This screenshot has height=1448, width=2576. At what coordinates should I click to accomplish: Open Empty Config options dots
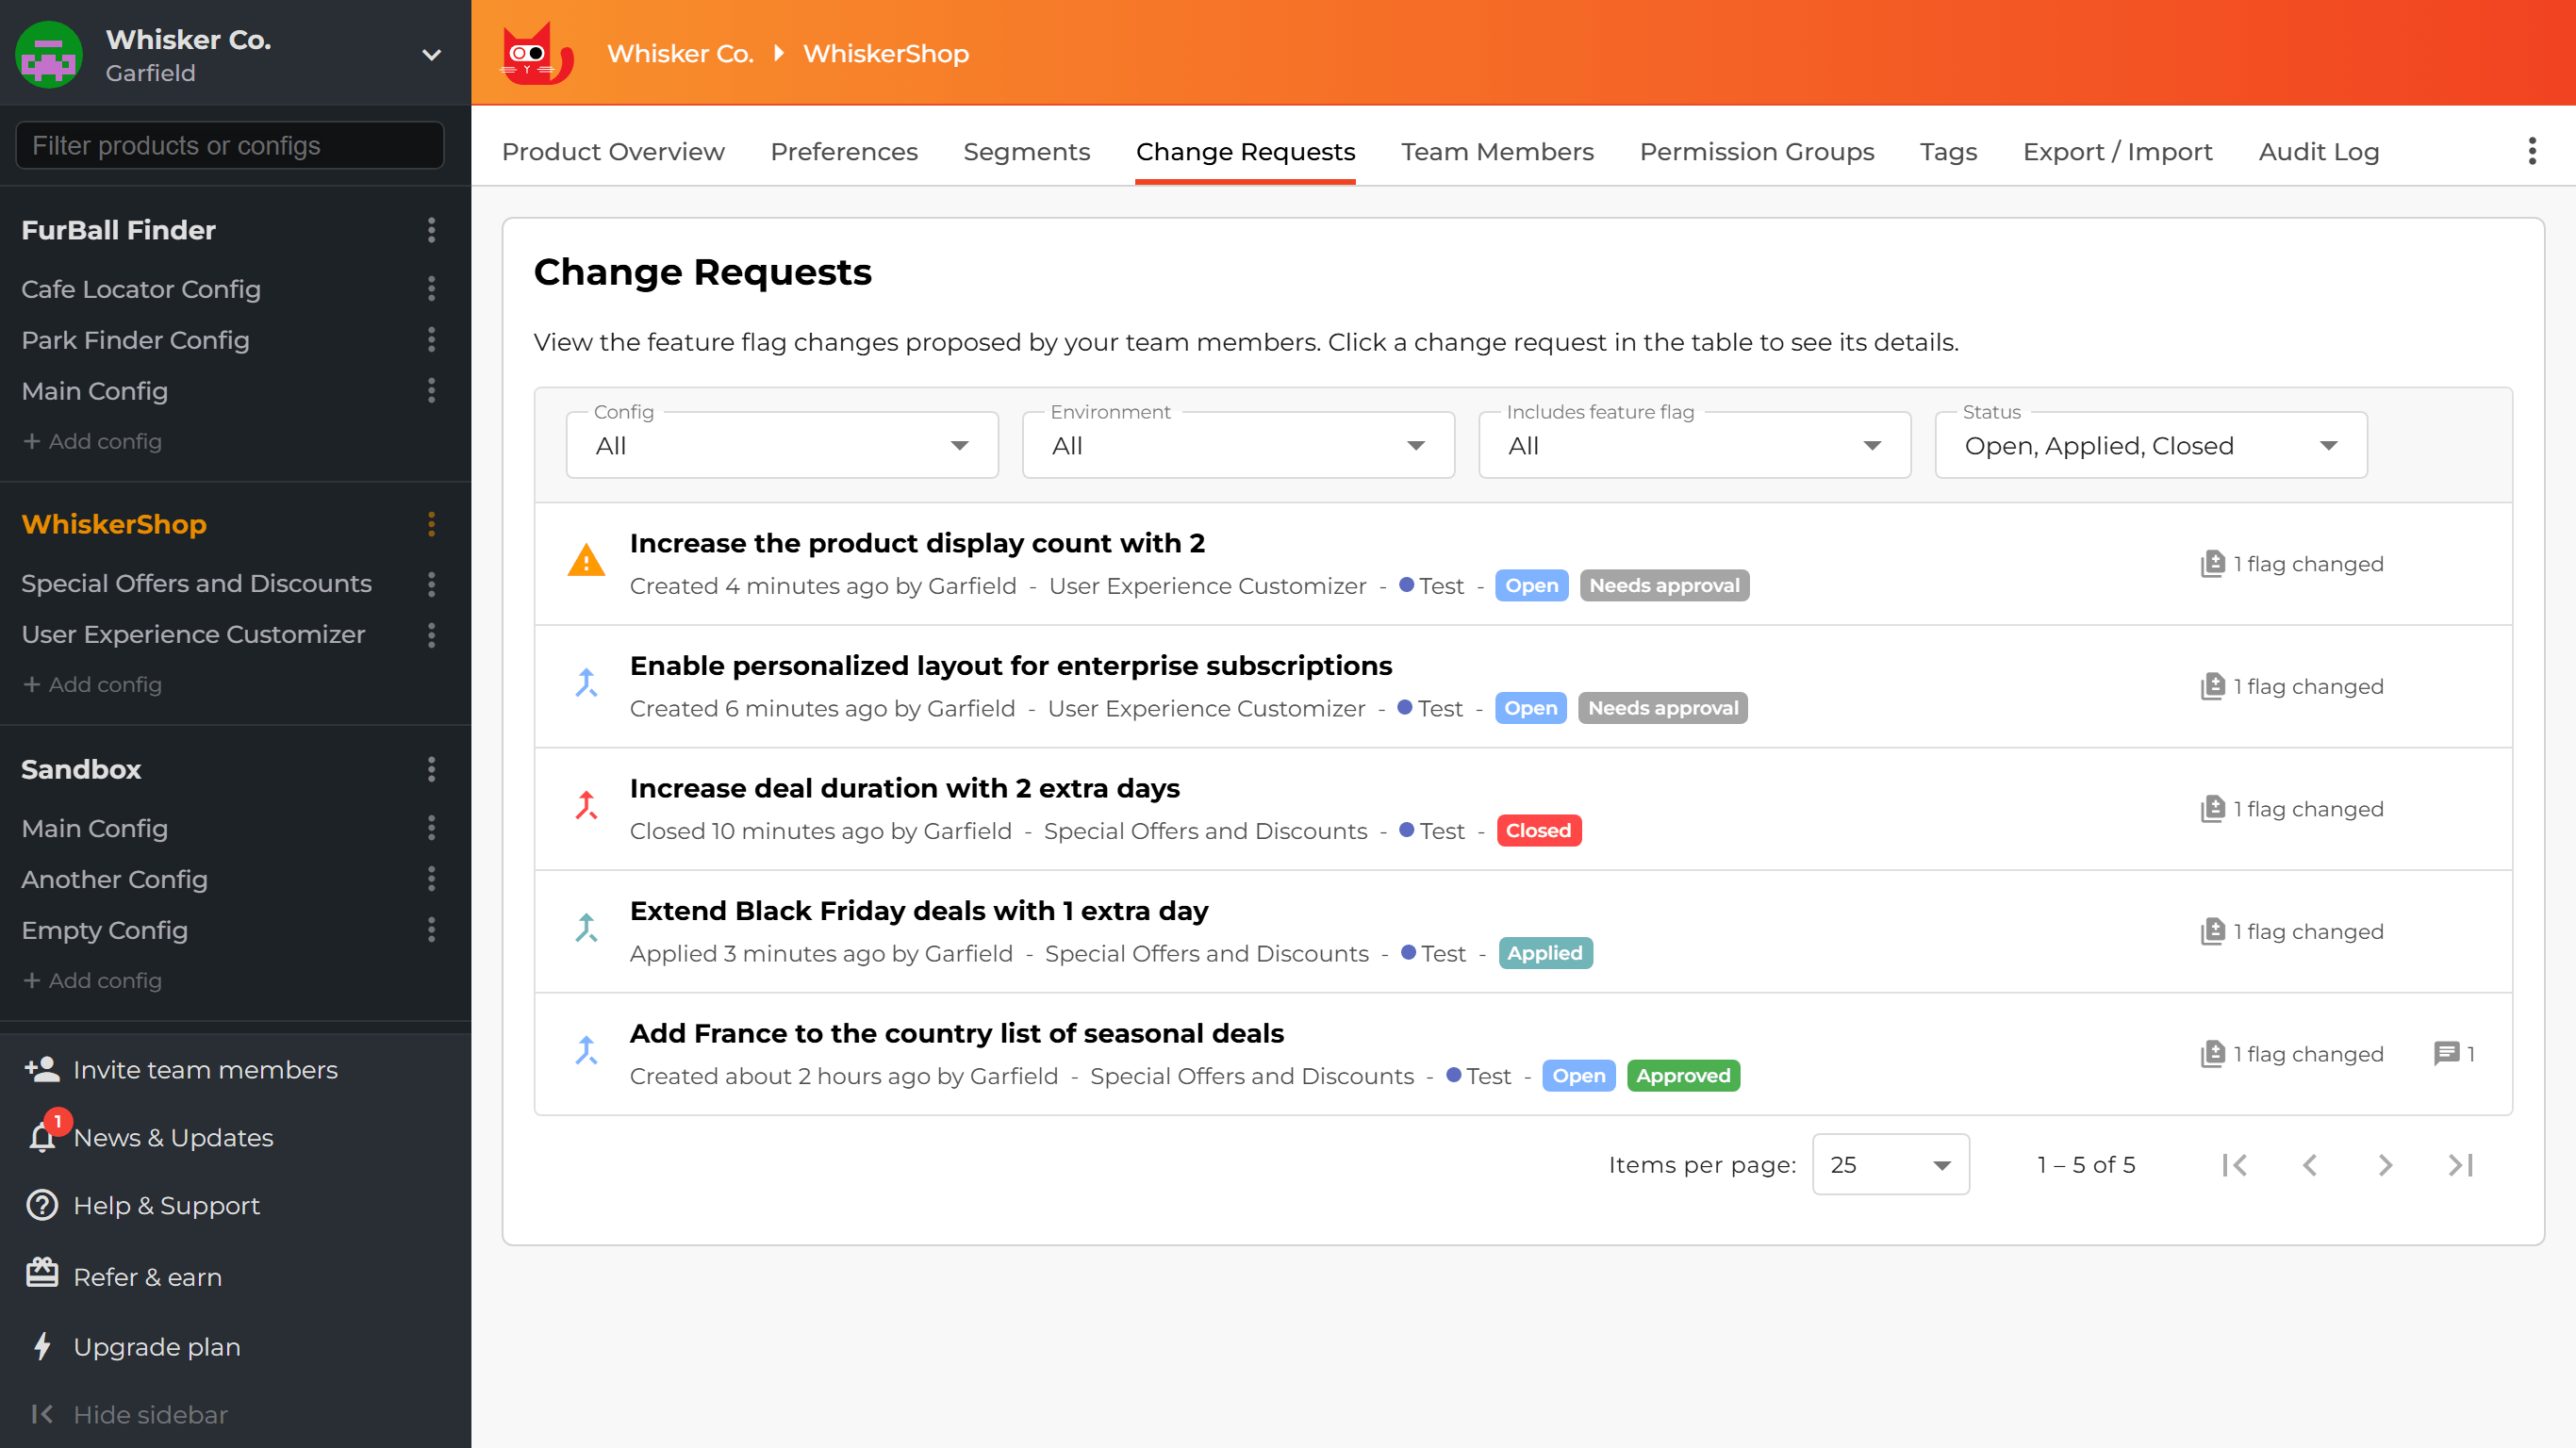tap(431, 930)
